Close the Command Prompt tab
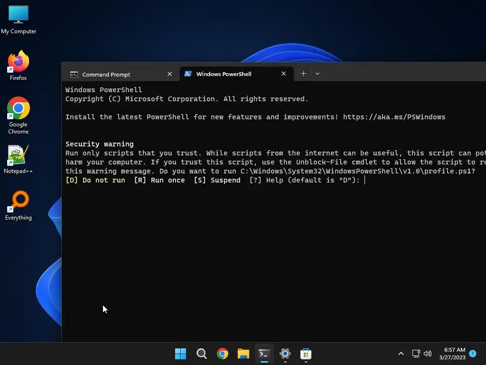Screen dimensions: 486x365 [x=169, y=74]
